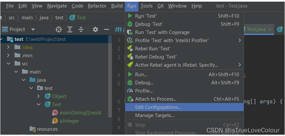The height and width of the screenshot is (136, 285).
Task: Click the Debug 'Test' bug icon
Action: [130, 24]
